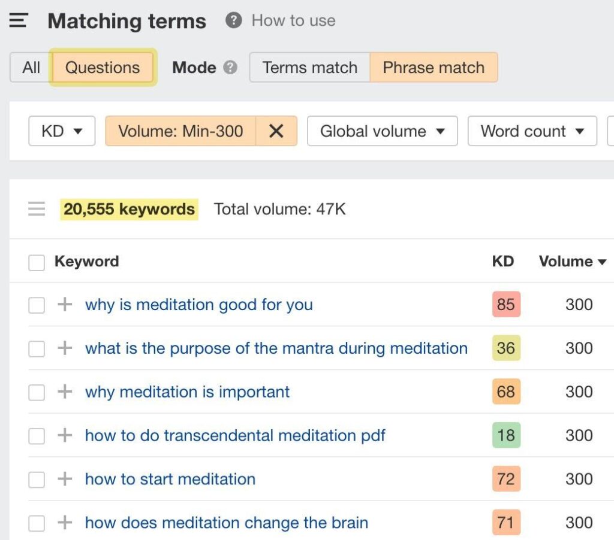Click the Mode help question mark icon
Image resolution: width=614 pixels, height=540 pixels.
tap(230, 68)
